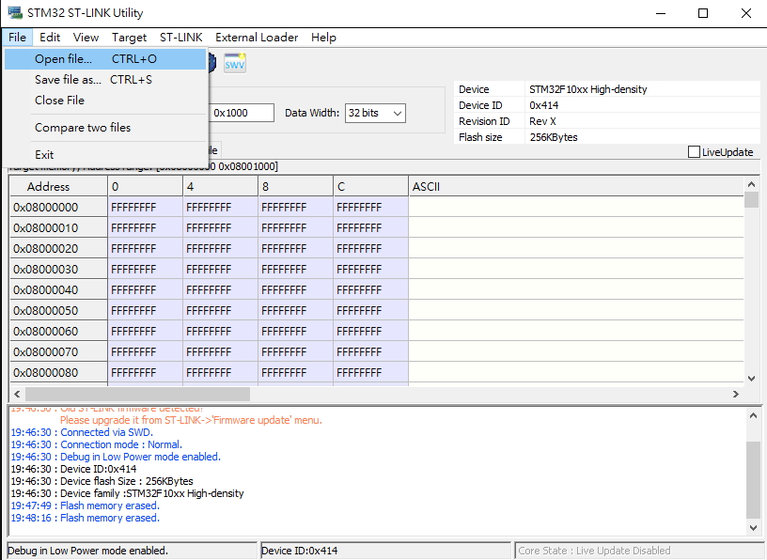767x560 pixels.
Task: Click the File menu bar item
Action: pos(17,38)
